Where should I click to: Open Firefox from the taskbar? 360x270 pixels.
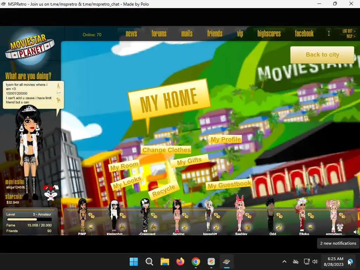pos(180,262)
